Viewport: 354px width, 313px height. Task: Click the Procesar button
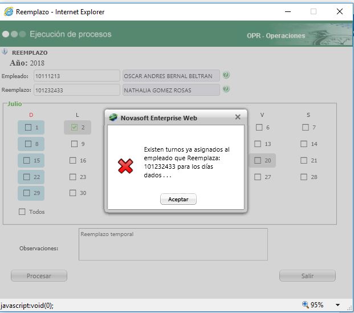[x=39, y=276]
